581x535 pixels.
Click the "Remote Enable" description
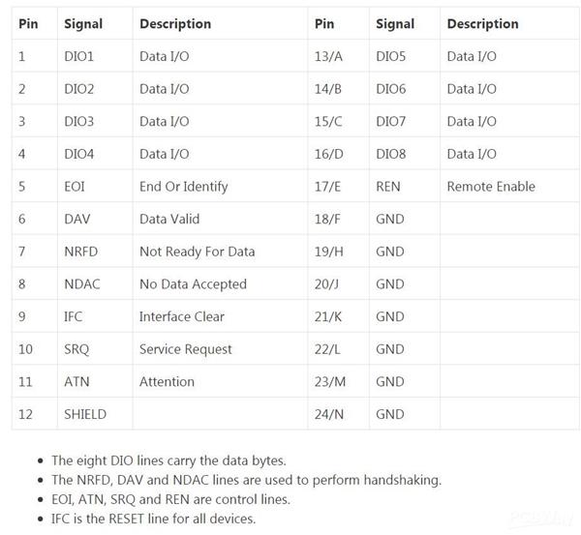[x=491, y=186]
